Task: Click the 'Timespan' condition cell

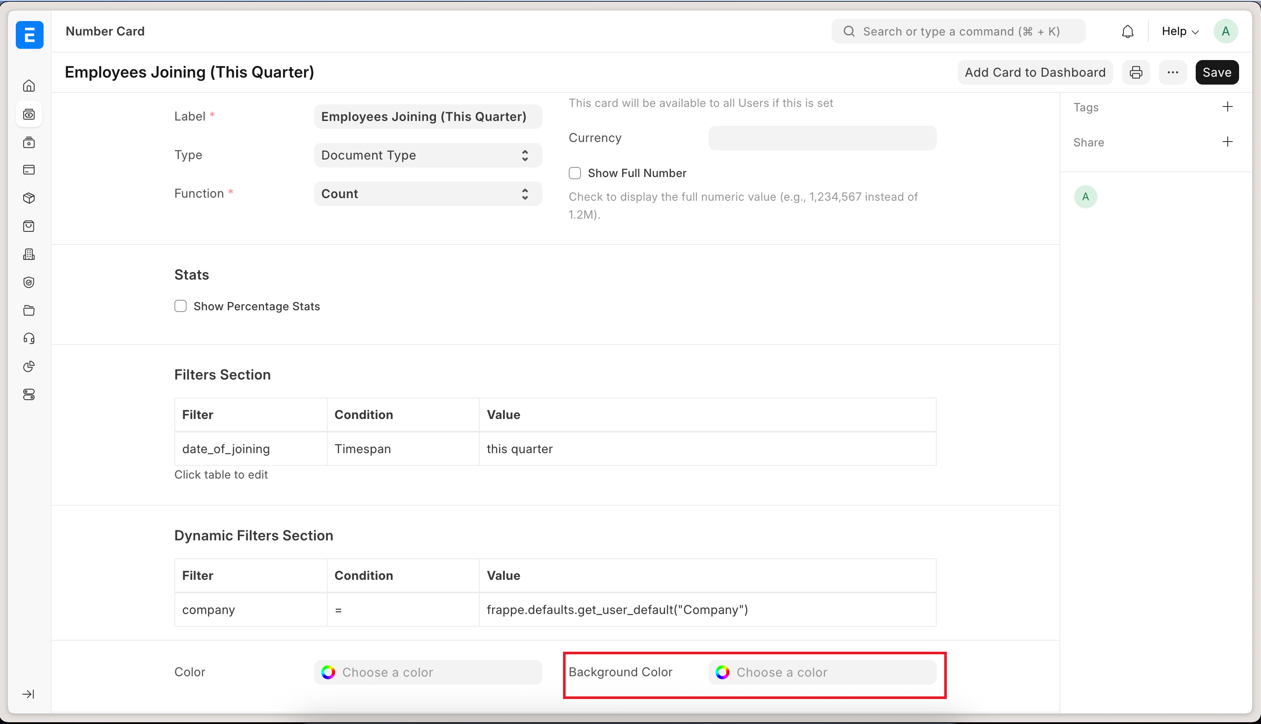Action: coord(403,449)
